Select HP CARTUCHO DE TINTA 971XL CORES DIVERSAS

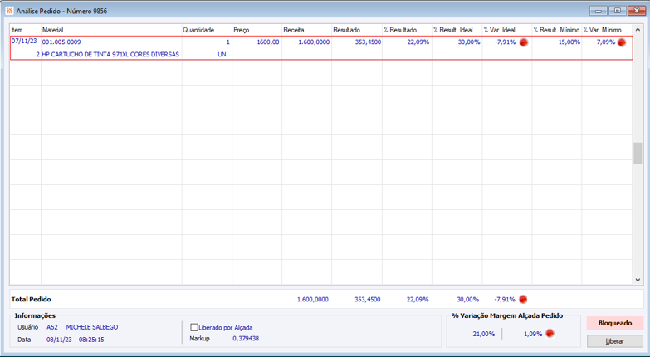110,54
